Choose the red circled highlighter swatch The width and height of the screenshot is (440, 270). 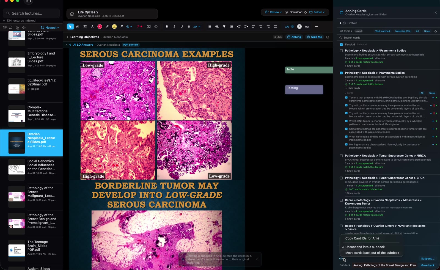(100, 27)
